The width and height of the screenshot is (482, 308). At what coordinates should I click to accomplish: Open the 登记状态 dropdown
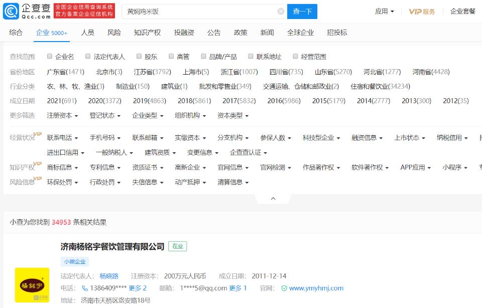pos(105,115)
